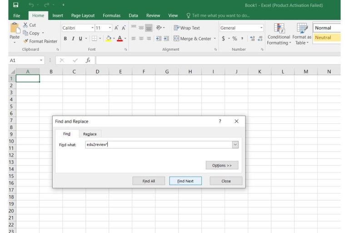349x233 pixels.
Task: Click Increase Font Size icon
Action: point(116,28)
